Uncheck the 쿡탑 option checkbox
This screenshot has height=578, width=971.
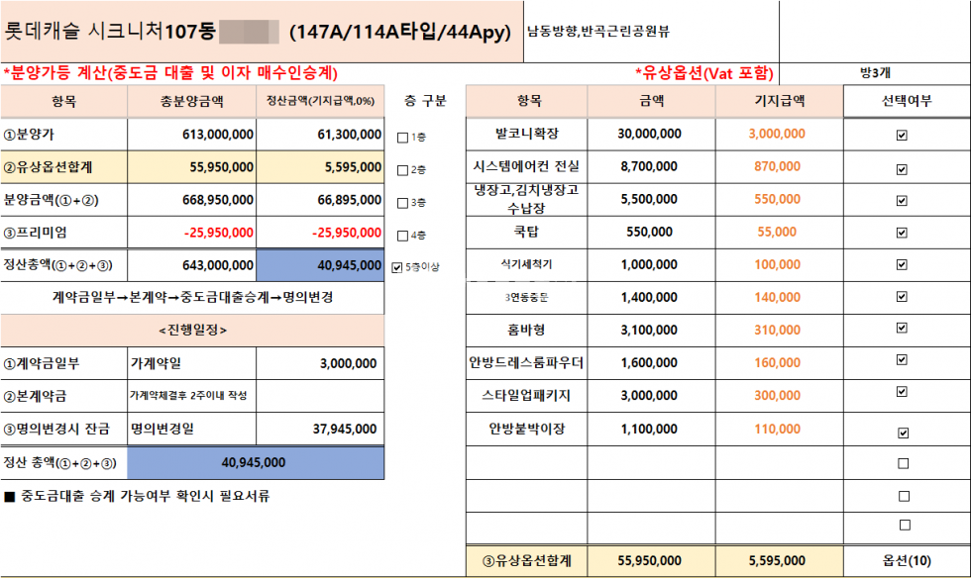pyautogui.click(x=902, y=233)
